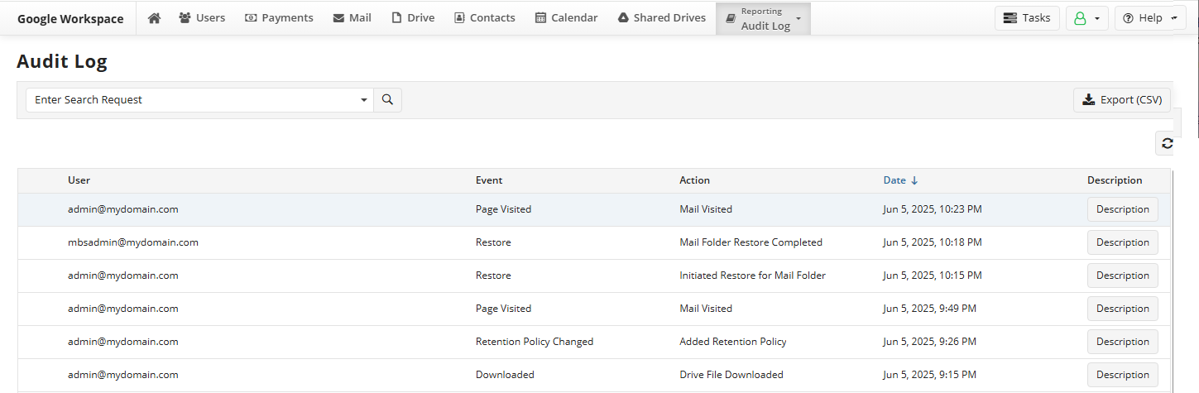The height and width of the screenshot is (393, 1199).
Task: Expand the search request dropdown arrow
Action: (364, 100)
